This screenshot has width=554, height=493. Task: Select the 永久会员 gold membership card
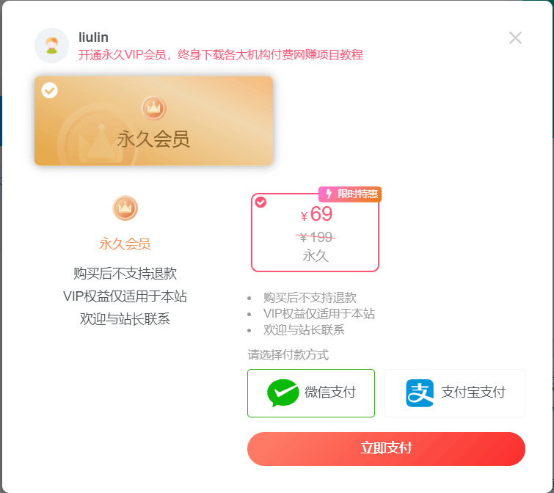(x=153, y=121)
